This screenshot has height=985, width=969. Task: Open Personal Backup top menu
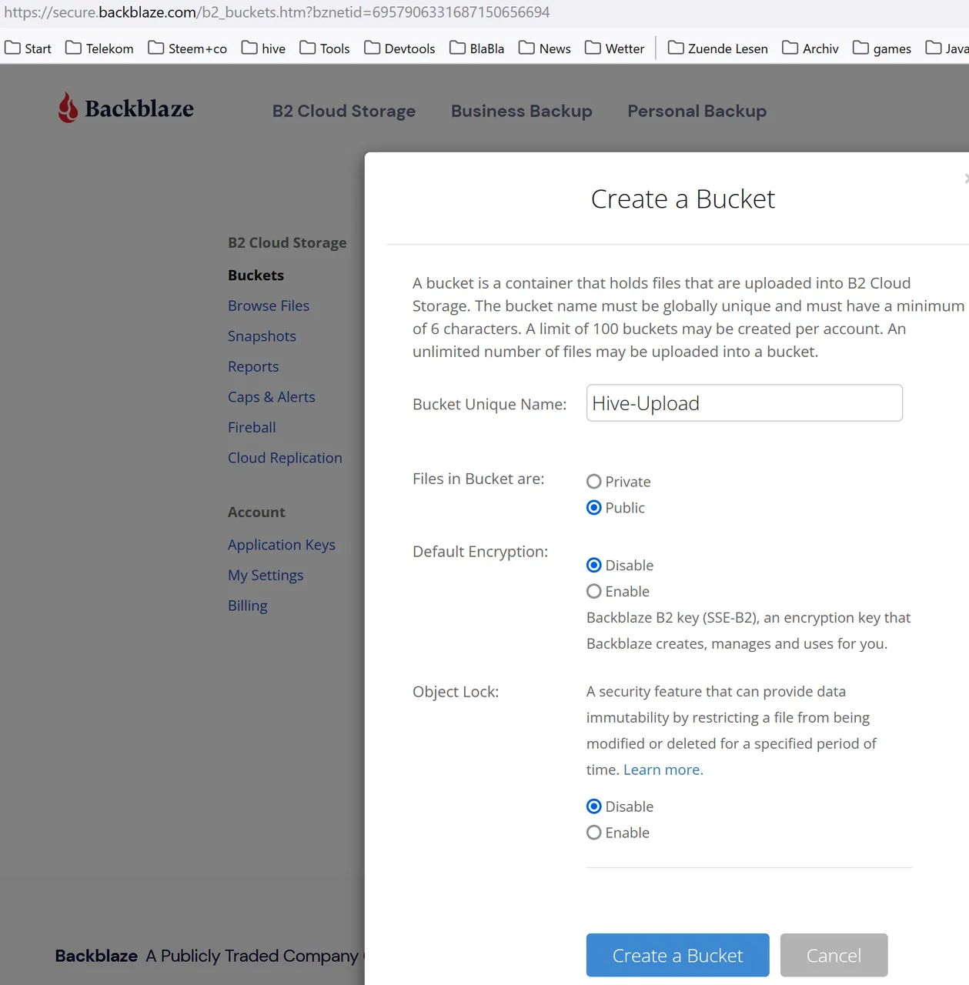coord(697,111)
